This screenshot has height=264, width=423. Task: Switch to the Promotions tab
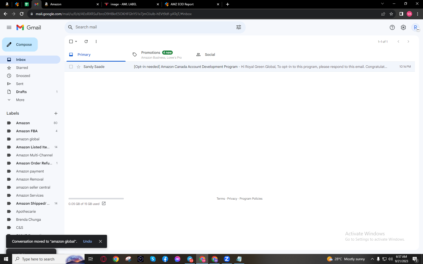pyautogui.click(x=160, y=55)
